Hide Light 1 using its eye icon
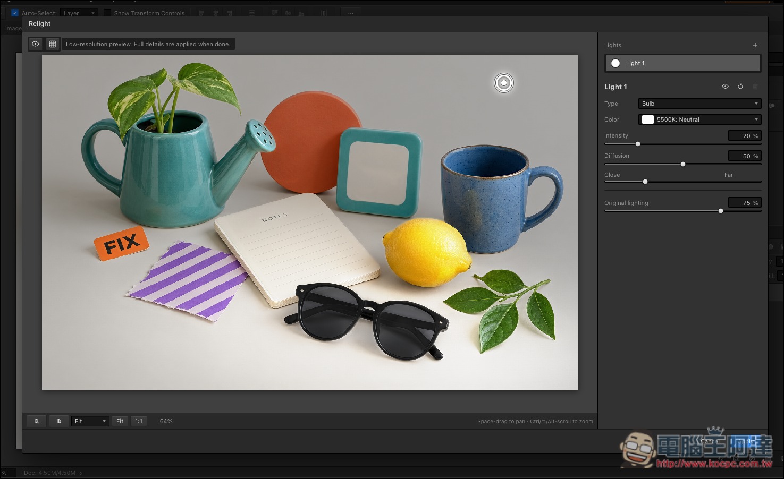The image size is (784, 479). [725, 87]
